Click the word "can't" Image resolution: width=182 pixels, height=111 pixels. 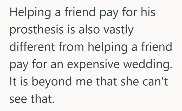pos(155,81)
